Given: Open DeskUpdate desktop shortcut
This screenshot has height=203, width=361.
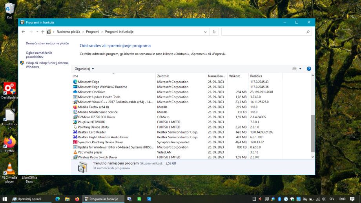Looking at the screenshot, I should pos(9,91).
